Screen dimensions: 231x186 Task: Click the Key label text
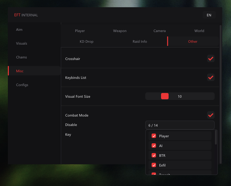coord(68,134)
